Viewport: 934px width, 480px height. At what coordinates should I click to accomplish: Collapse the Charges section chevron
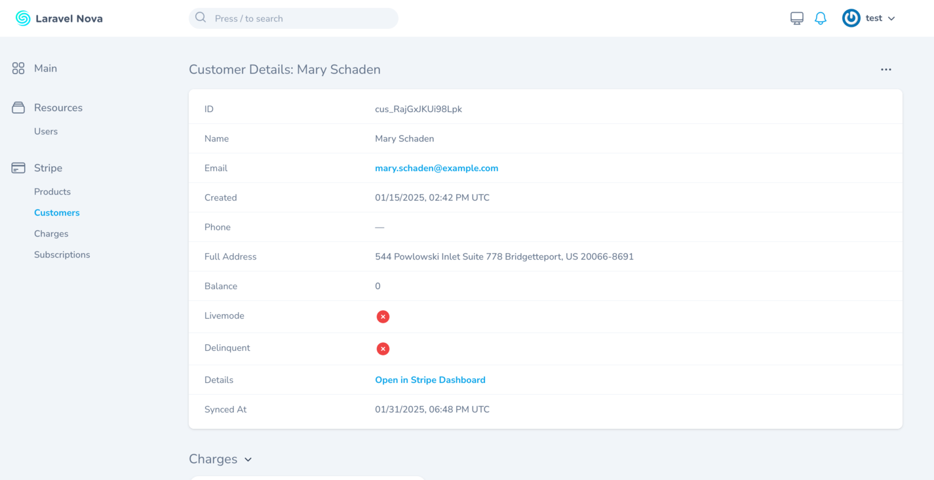pos(248,460)
